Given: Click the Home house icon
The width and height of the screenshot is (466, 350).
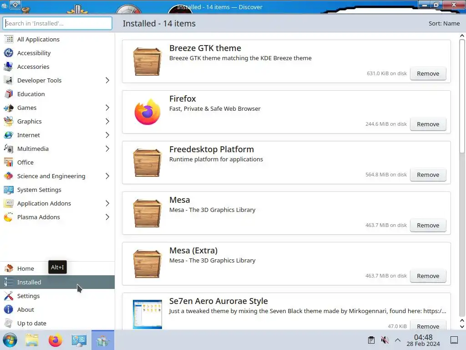Looking at the screenshot, I should point(9,268).
